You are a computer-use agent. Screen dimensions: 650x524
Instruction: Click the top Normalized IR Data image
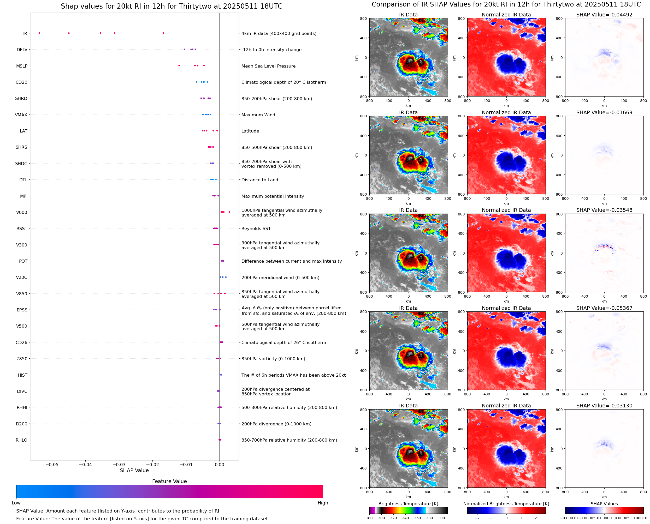pyautogui.click(x=506, y=57)
